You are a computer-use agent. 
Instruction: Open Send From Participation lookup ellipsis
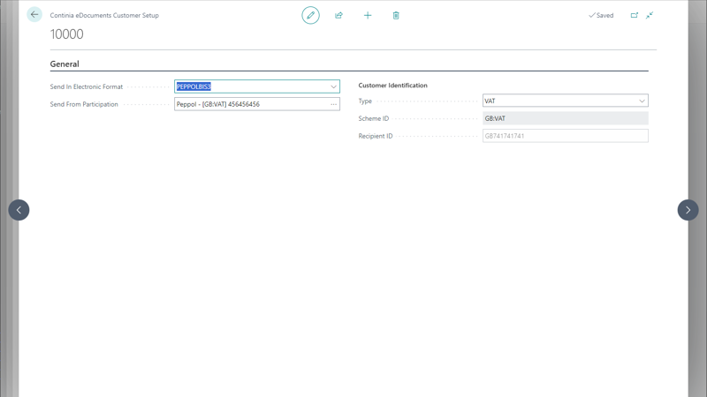pyautogui.click(x=333, y=104)
